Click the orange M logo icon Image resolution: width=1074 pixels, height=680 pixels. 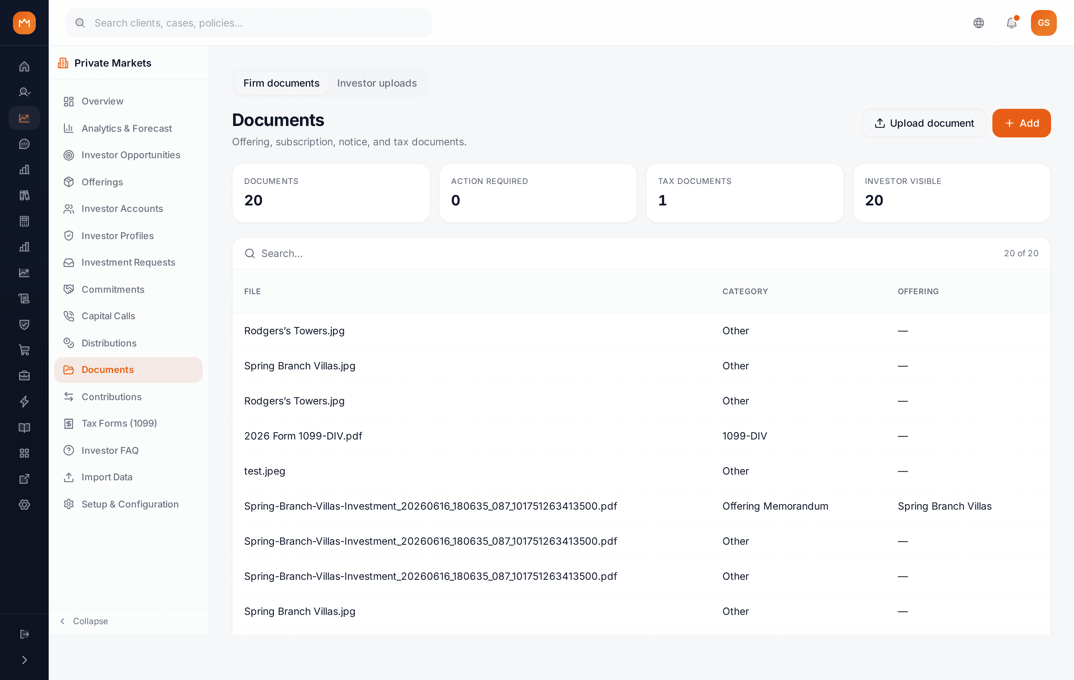[x=24, y=23]
